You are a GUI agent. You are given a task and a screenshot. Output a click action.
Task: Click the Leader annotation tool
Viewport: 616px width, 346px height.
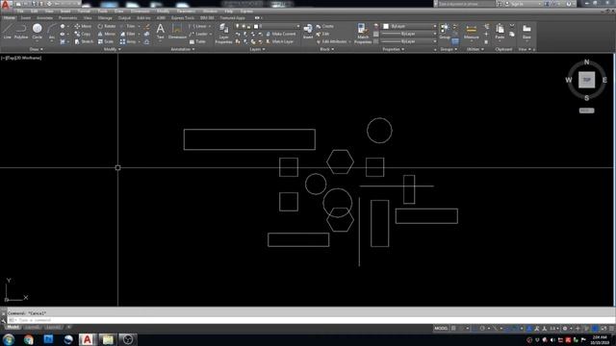(198, 35)
